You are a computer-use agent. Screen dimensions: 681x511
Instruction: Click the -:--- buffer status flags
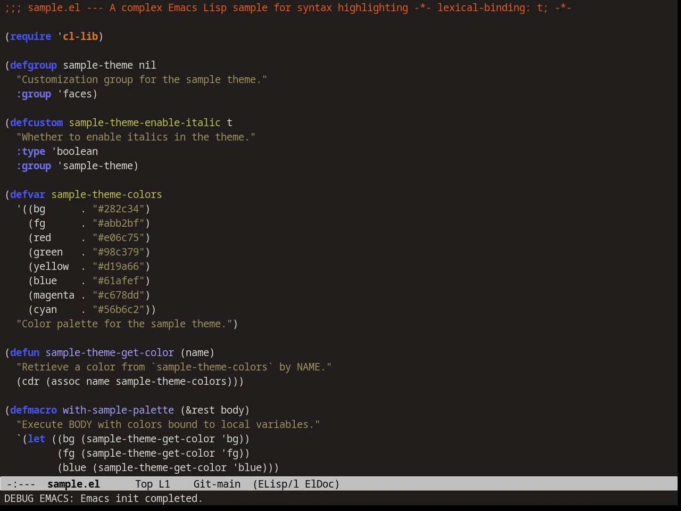(x=21, y=484)
